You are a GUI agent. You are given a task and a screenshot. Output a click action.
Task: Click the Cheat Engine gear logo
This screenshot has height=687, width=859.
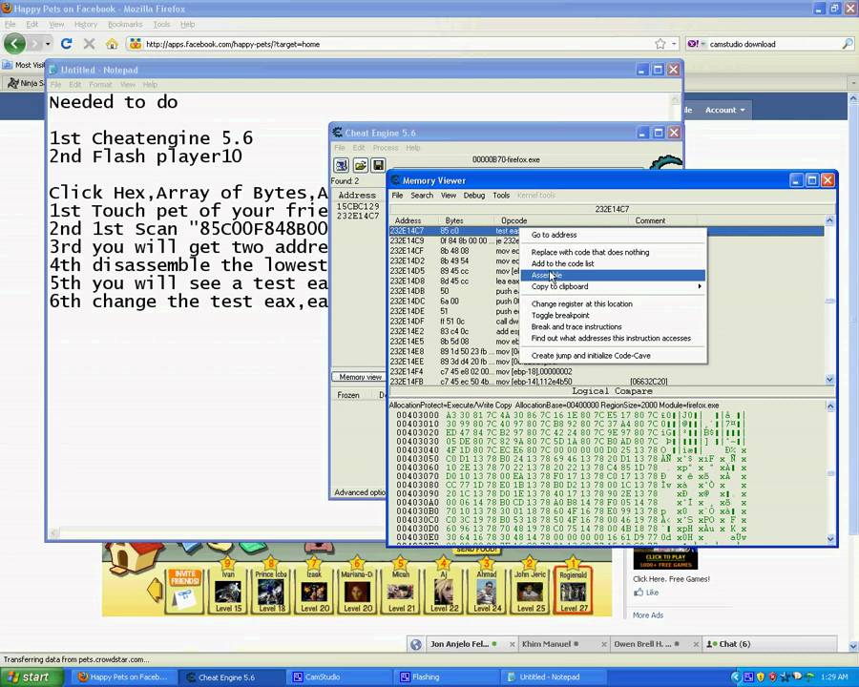point(665,163)
